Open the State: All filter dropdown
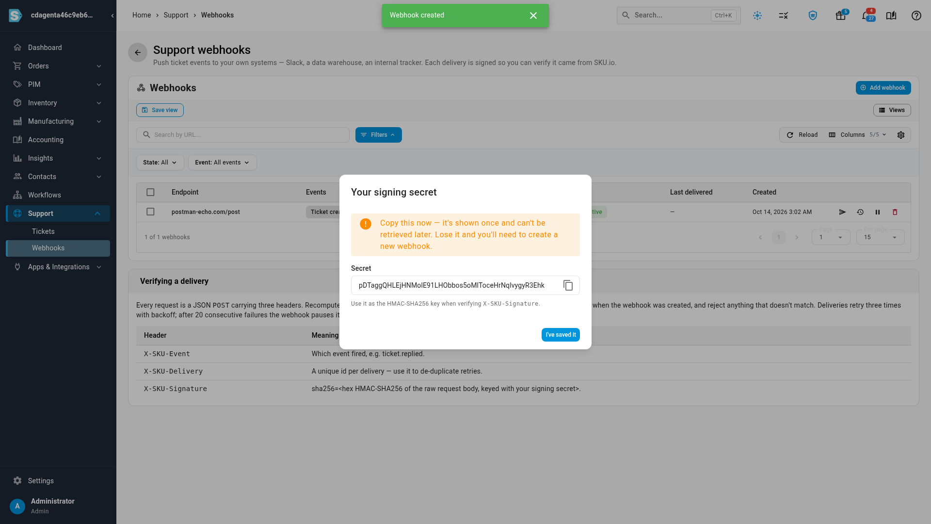The width and height of the screenshot is (931, 524). [160, 163]
